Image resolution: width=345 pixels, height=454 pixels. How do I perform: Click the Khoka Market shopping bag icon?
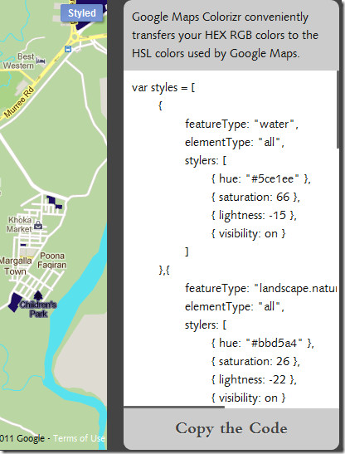tap(38, 225)
